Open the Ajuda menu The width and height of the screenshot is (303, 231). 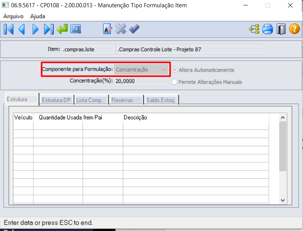click(38, 16)
